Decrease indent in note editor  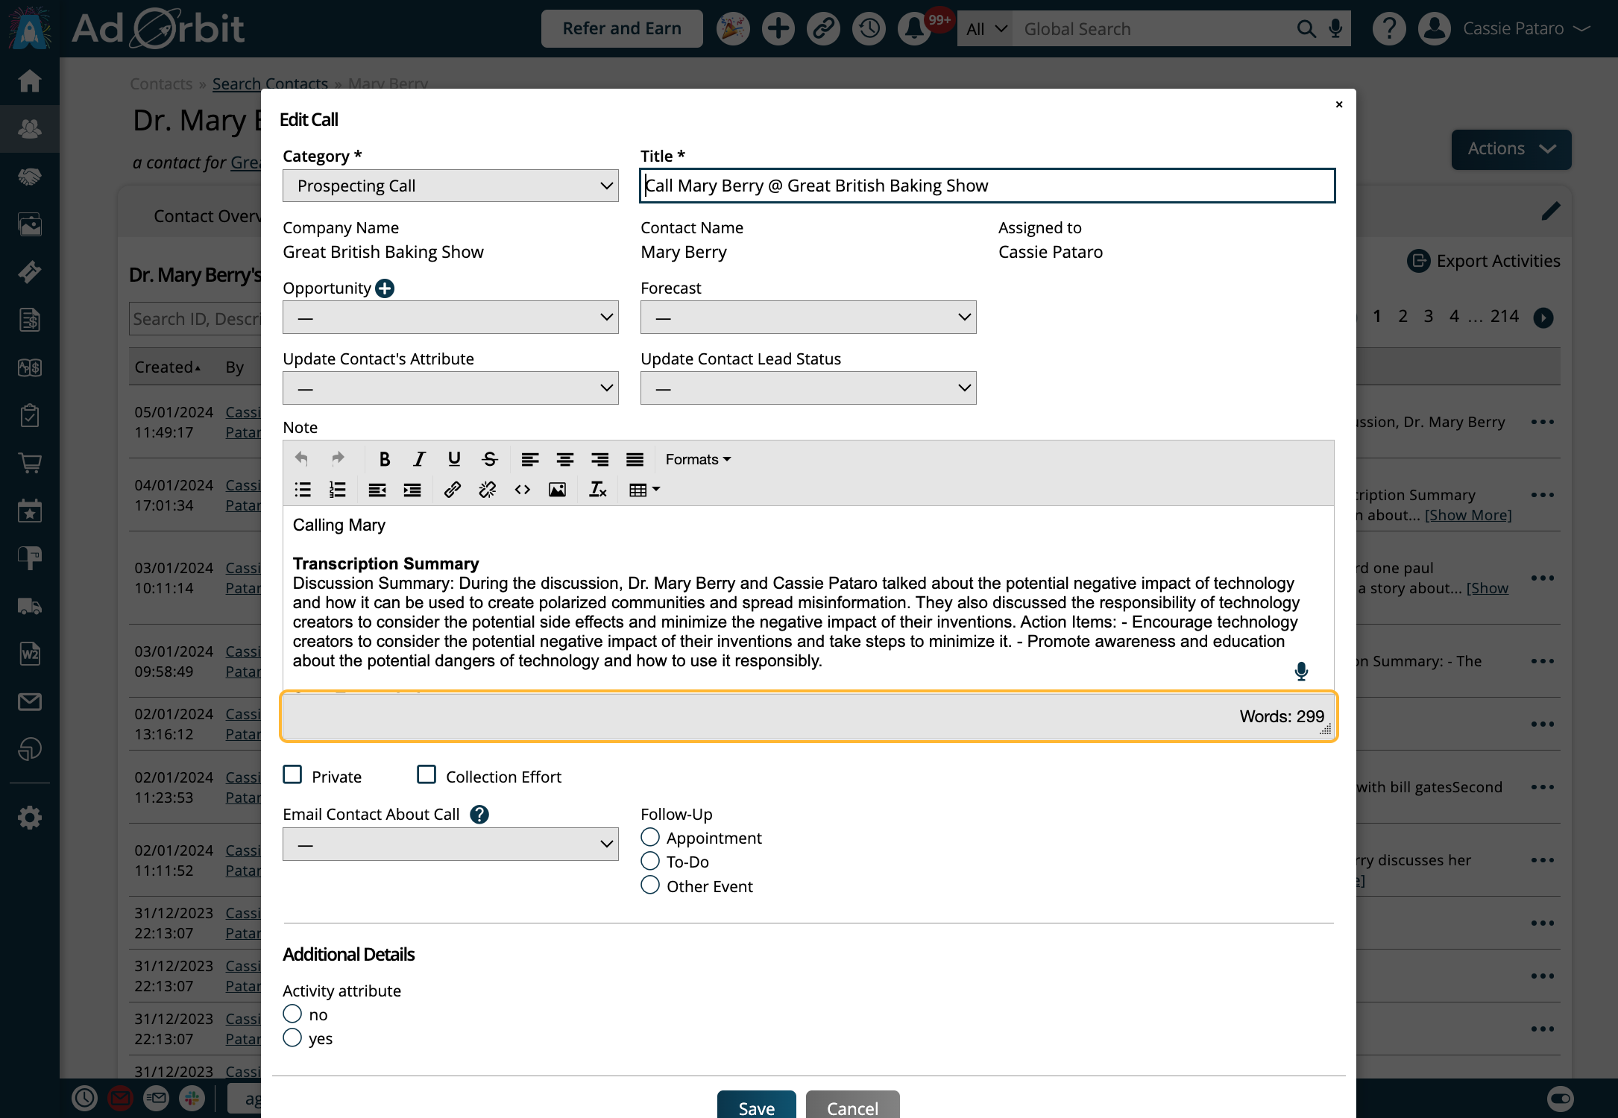[377, 490]
